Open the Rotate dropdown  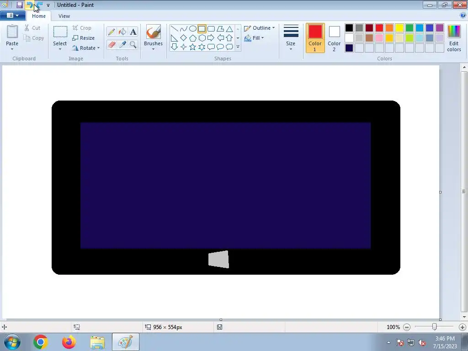coord(86,48)
